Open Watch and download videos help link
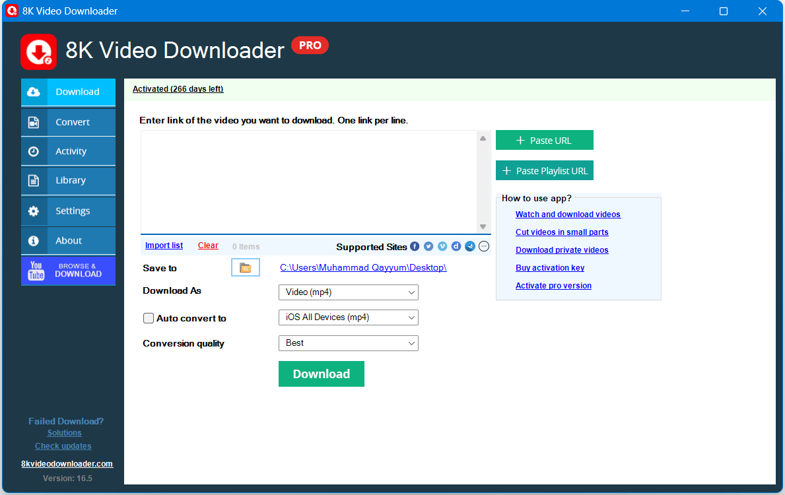 568,214
